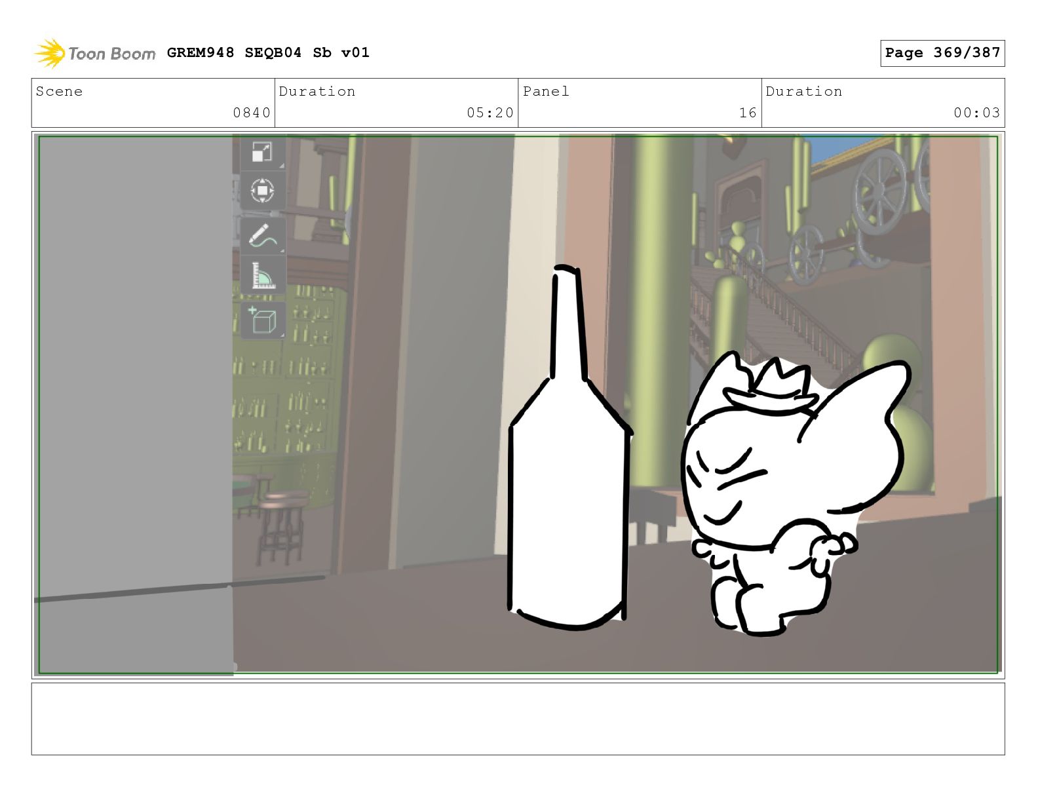Click the title text GREM948 SEQB04 Sb v01

click(x=268, y=52)
